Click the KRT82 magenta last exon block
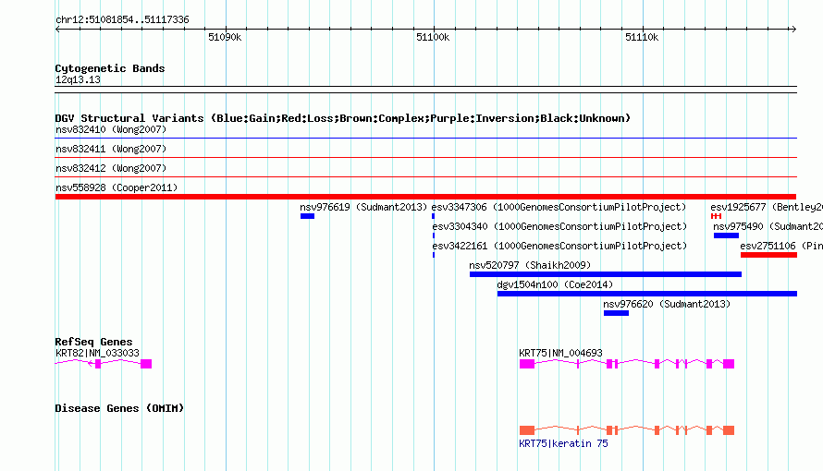Viewport: 823px width, 471px height. [146, 364]
